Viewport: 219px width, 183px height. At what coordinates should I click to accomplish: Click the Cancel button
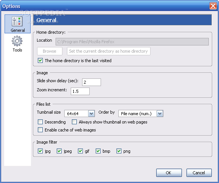(x=199, y=173)
